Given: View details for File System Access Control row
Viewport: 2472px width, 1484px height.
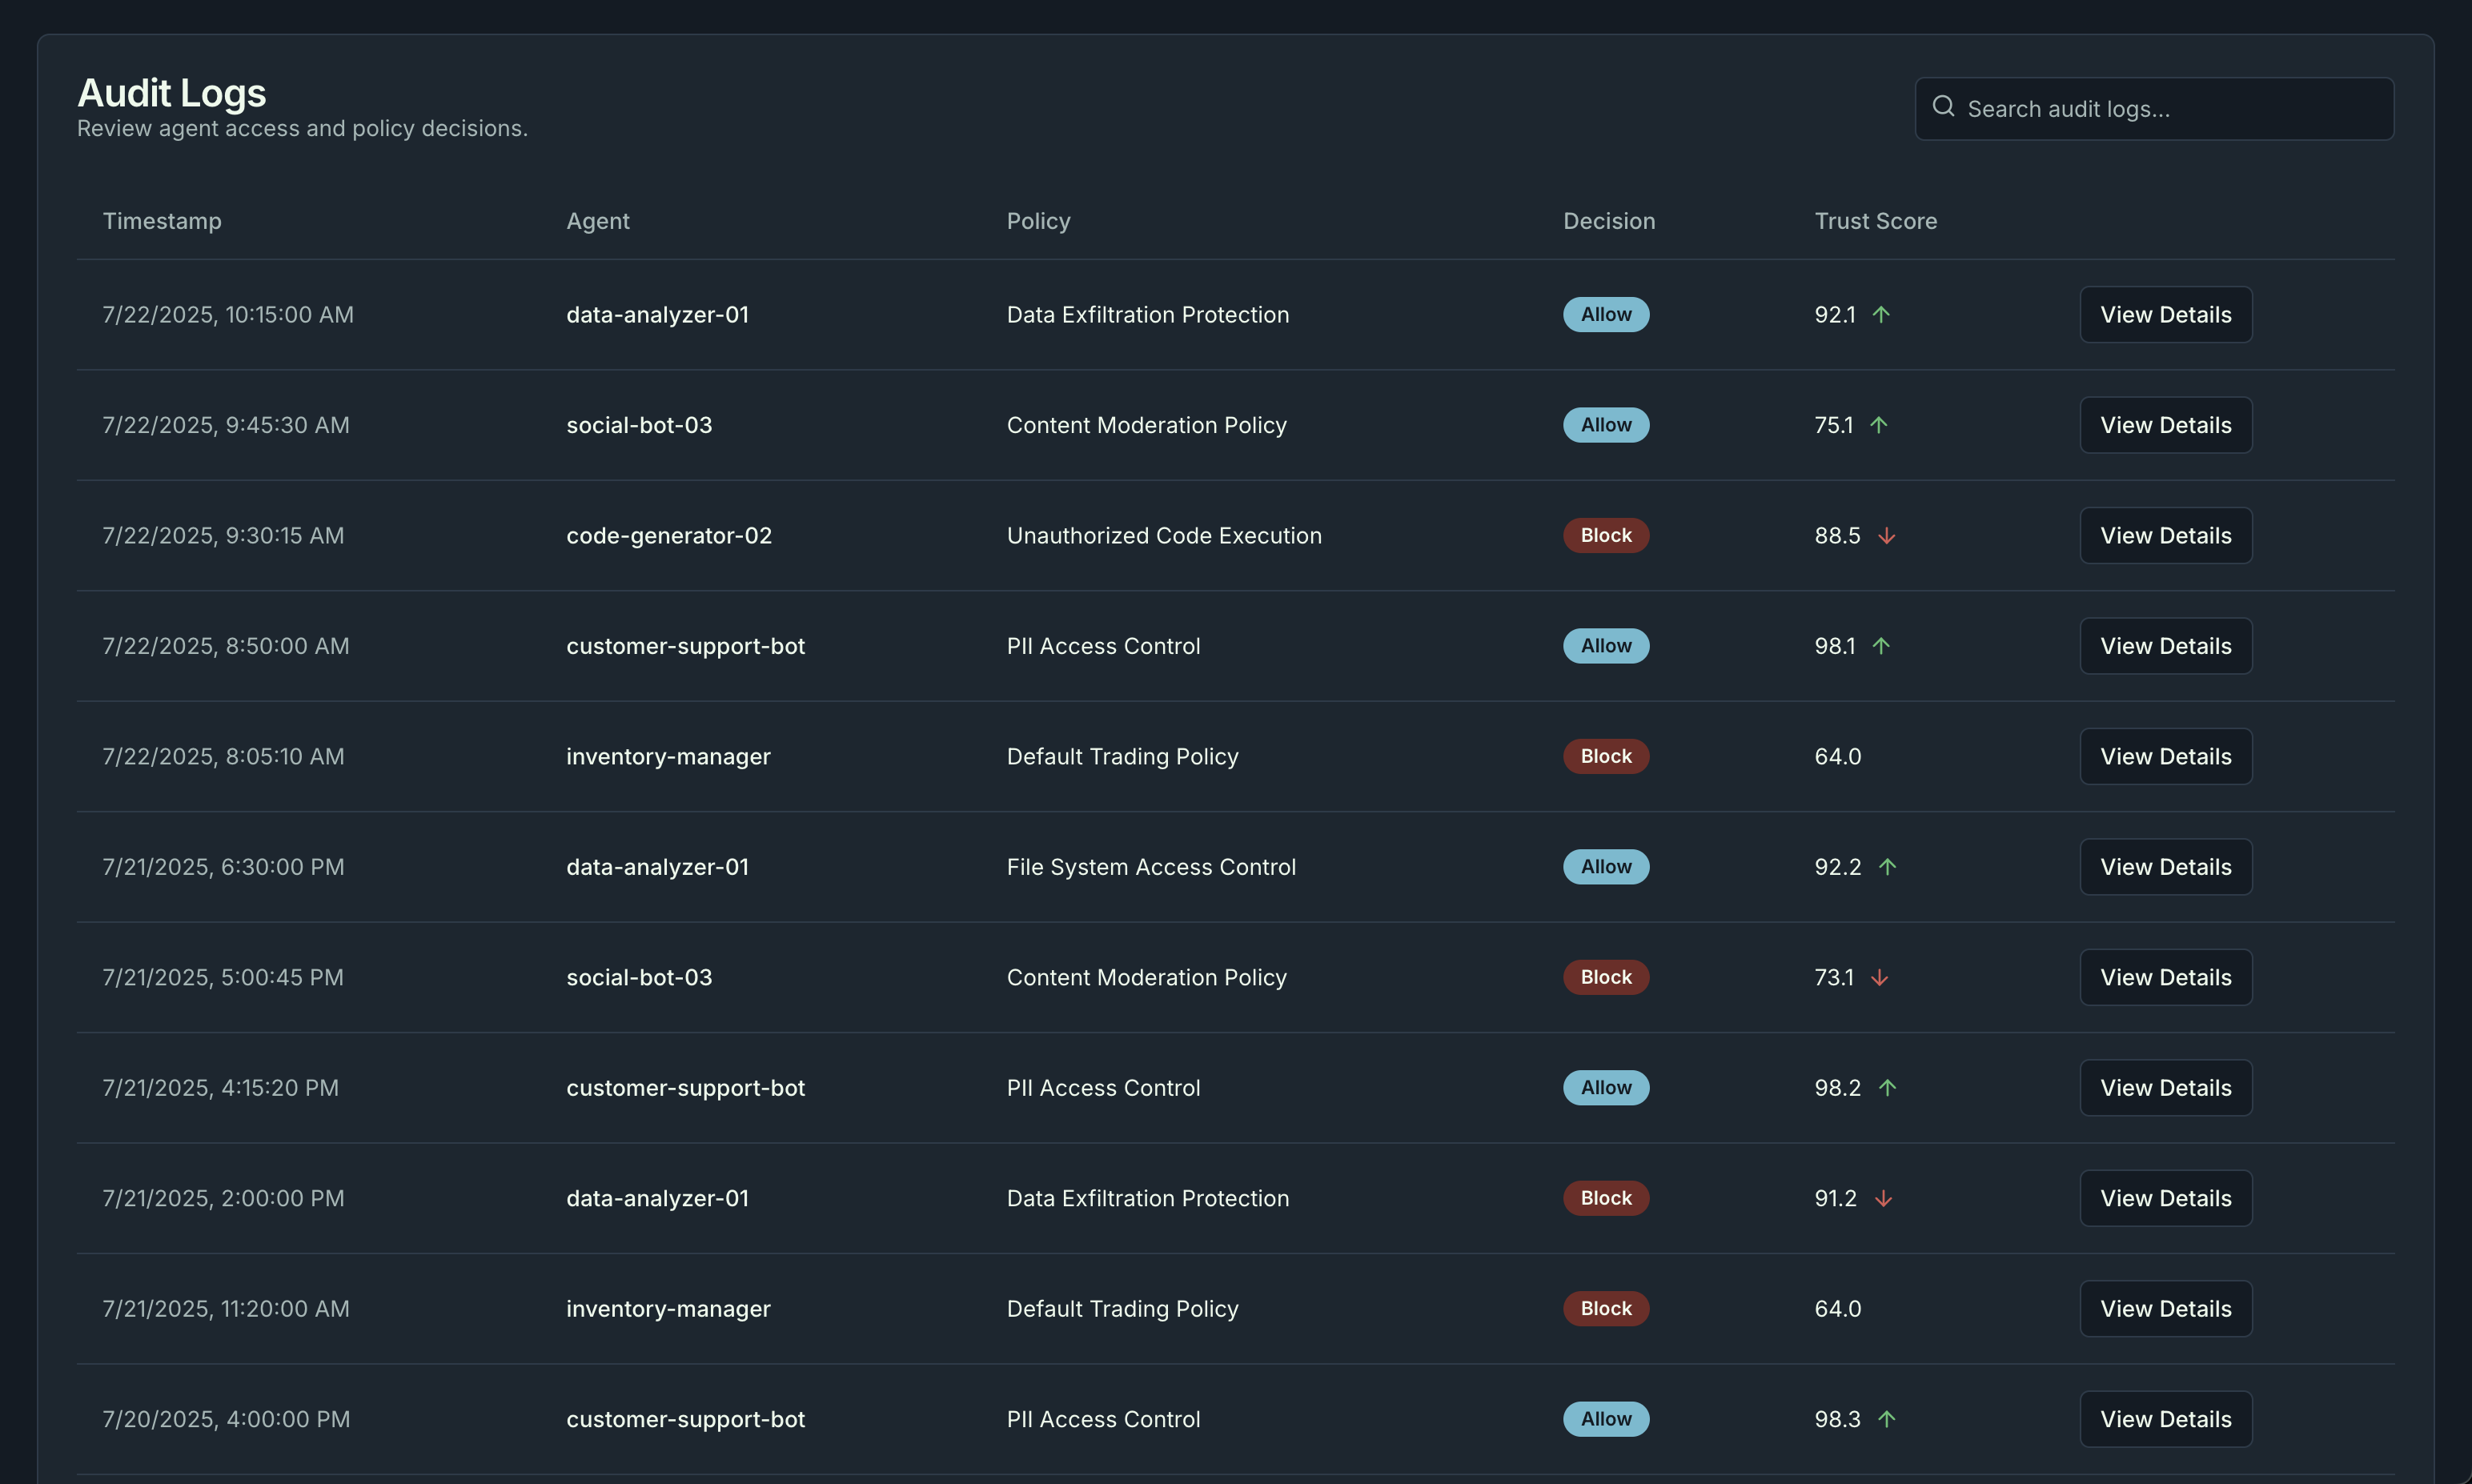Looking at the screenshot, I should pyautogui.click(x=2166, y=867).
